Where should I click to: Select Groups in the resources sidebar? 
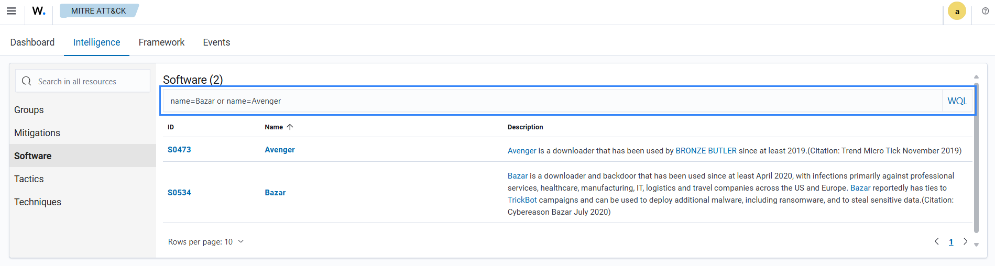click(29, 110)
